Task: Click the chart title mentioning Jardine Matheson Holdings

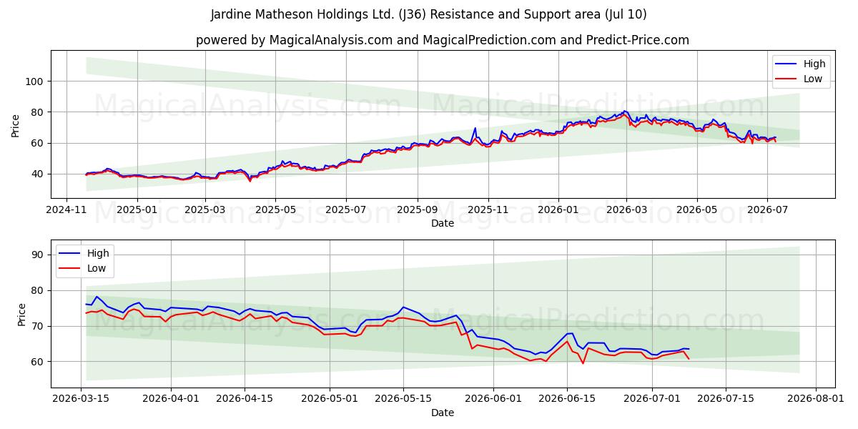Action: tap(429, 14)
